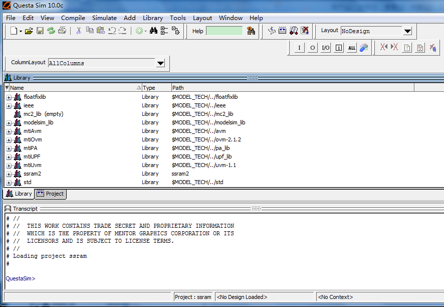444x307 pixels.
Task: Open the Simulate menu
Action: [x=104, y=18]
